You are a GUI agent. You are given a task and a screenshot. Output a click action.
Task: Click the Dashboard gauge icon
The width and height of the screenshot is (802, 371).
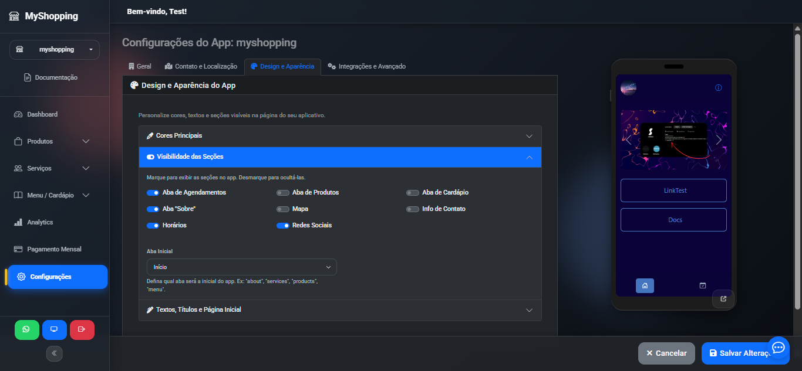click(x=18, y=114)
